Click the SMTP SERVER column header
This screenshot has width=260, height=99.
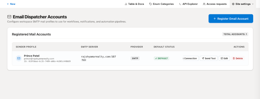click(89, 47)
